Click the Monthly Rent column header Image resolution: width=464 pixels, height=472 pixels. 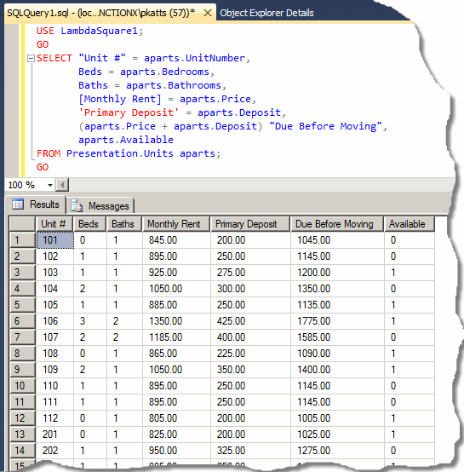176,224
